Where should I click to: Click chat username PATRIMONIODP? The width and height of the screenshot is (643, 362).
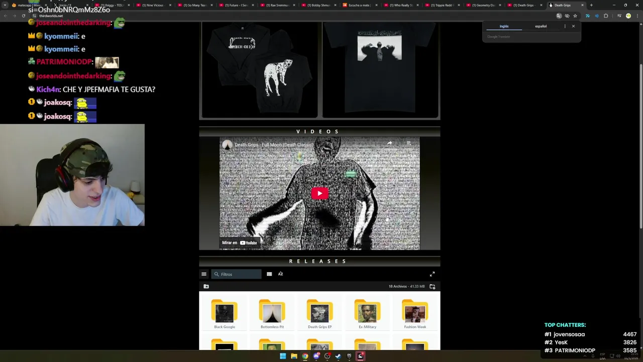(x=64, y=62)
